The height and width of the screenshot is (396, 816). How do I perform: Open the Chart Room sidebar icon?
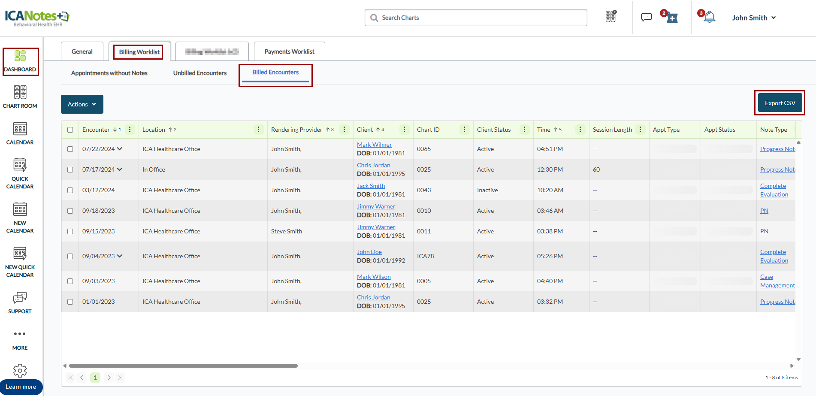(x=20, y=97)
